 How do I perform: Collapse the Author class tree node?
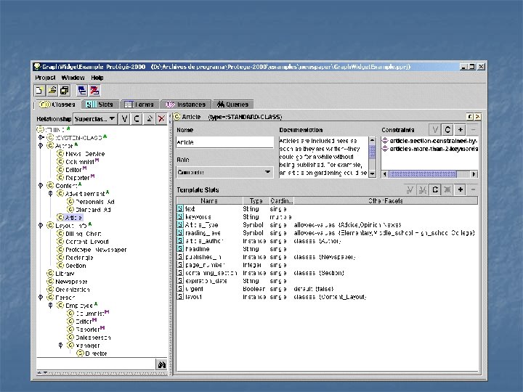[x=41, y=145]
